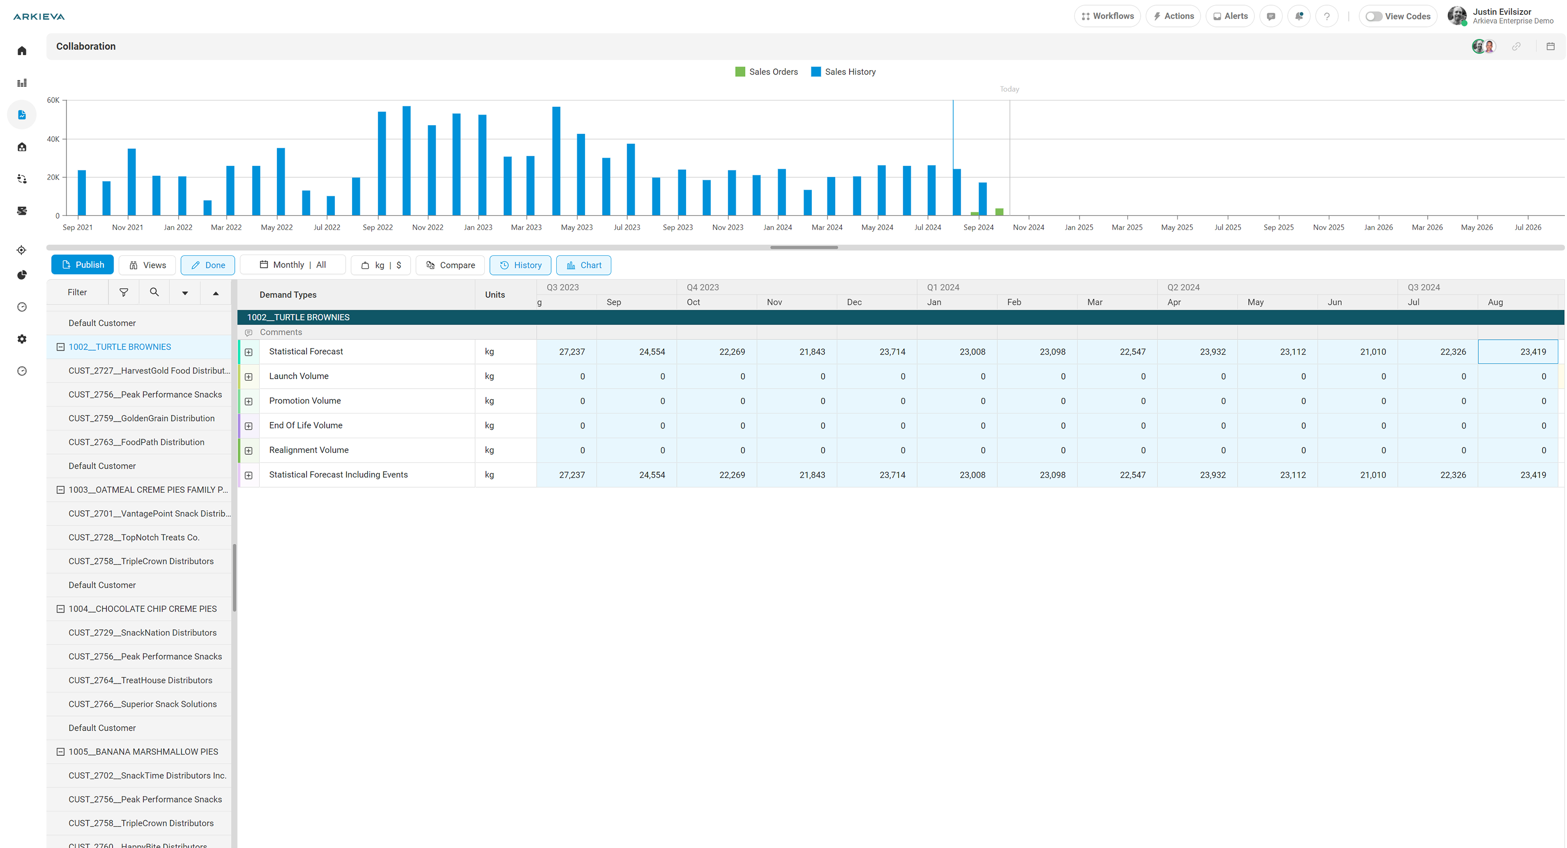Select CUST_2759__GoldenGrain Distribution in tree

click(141, 418)
